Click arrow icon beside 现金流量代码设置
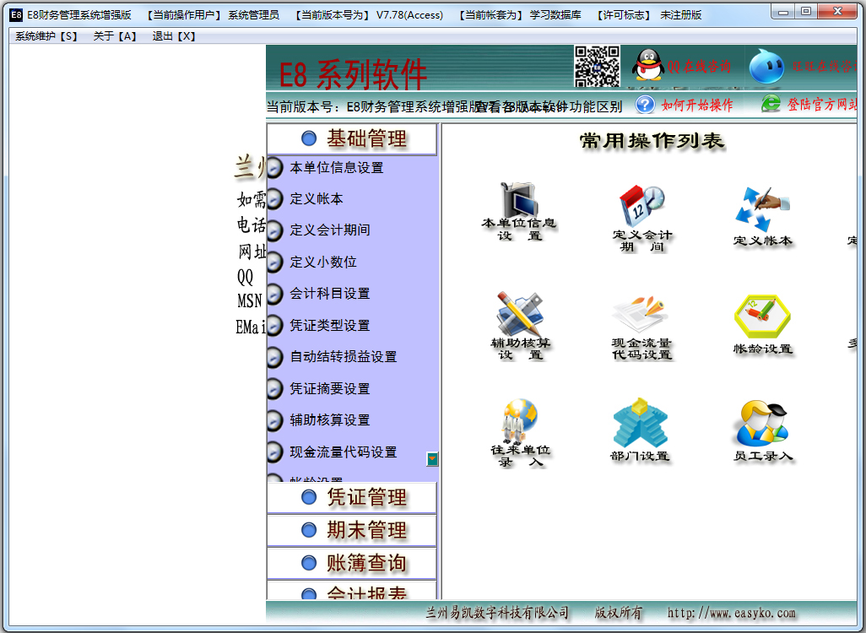 [274, 452]
